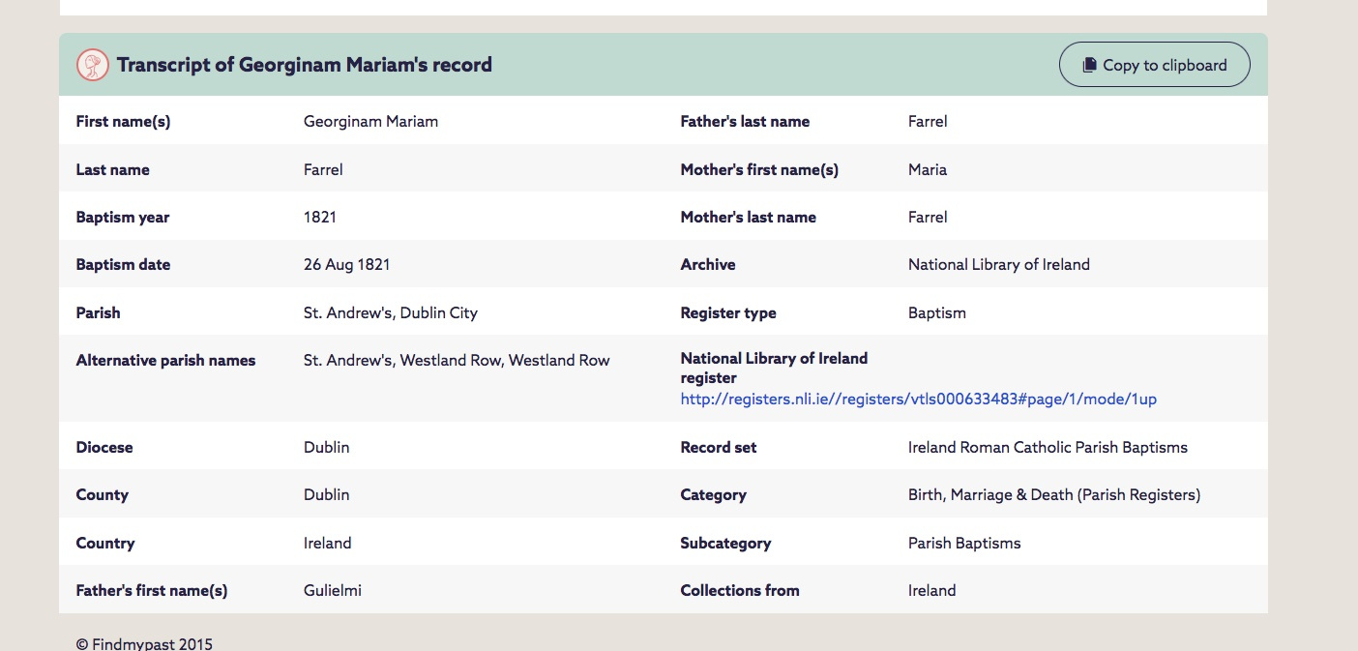Click the Diocese value Dublin
Image resolution: width=1358 pixels, height=651 pixels.
tap(327, 447)
